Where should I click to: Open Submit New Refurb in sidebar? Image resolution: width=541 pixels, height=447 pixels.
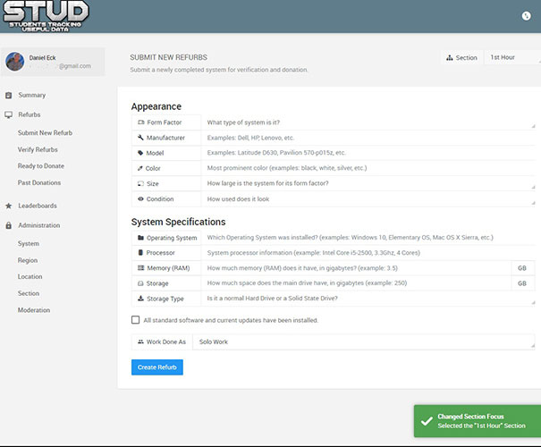pos(45,132)
